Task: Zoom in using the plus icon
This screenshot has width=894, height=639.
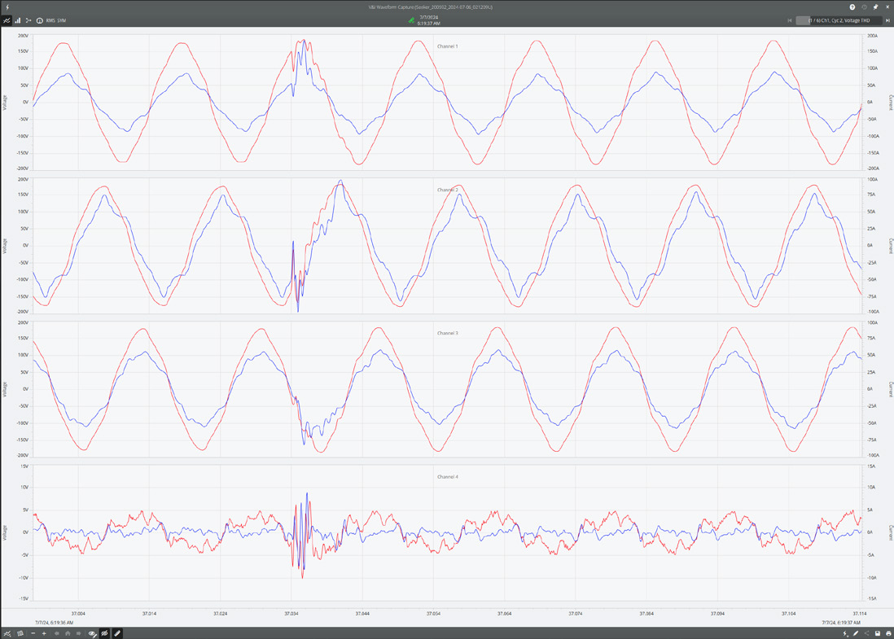Action: click(x=44, y=633)
